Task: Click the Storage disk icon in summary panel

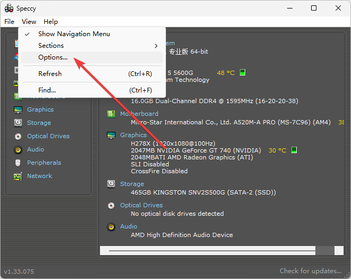Action: pos(111,184)
